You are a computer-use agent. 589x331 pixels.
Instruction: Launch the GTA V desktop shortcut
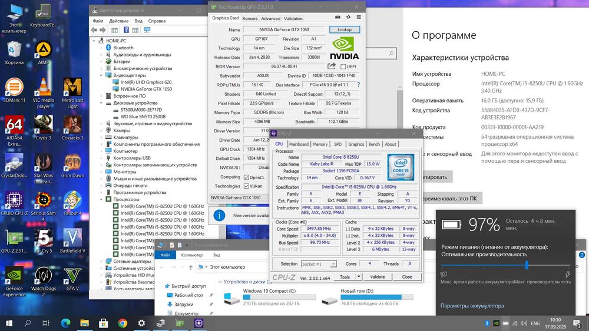pos(72,279)
